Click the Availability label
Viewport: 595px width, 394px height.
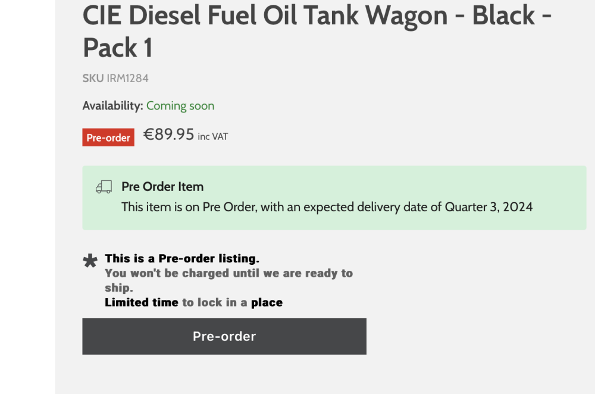[112, 106]
